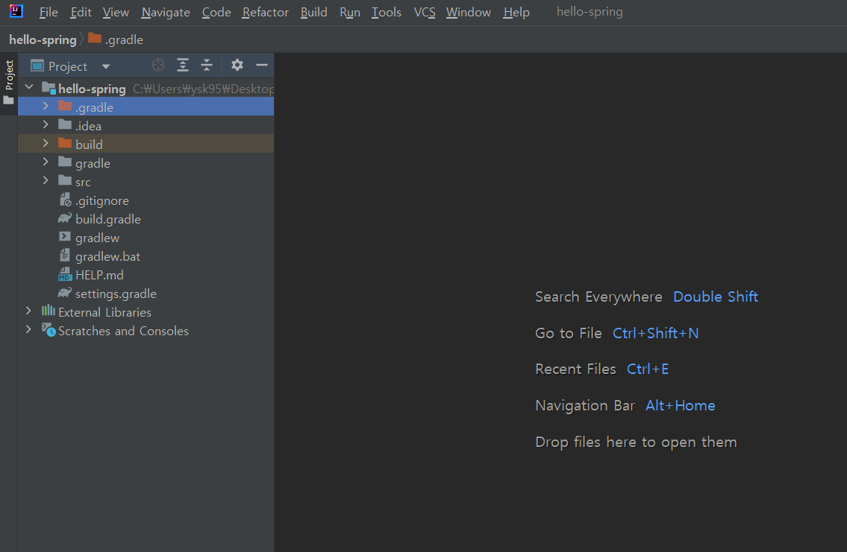Click the Ctrl+E shortcut hint

648,369
